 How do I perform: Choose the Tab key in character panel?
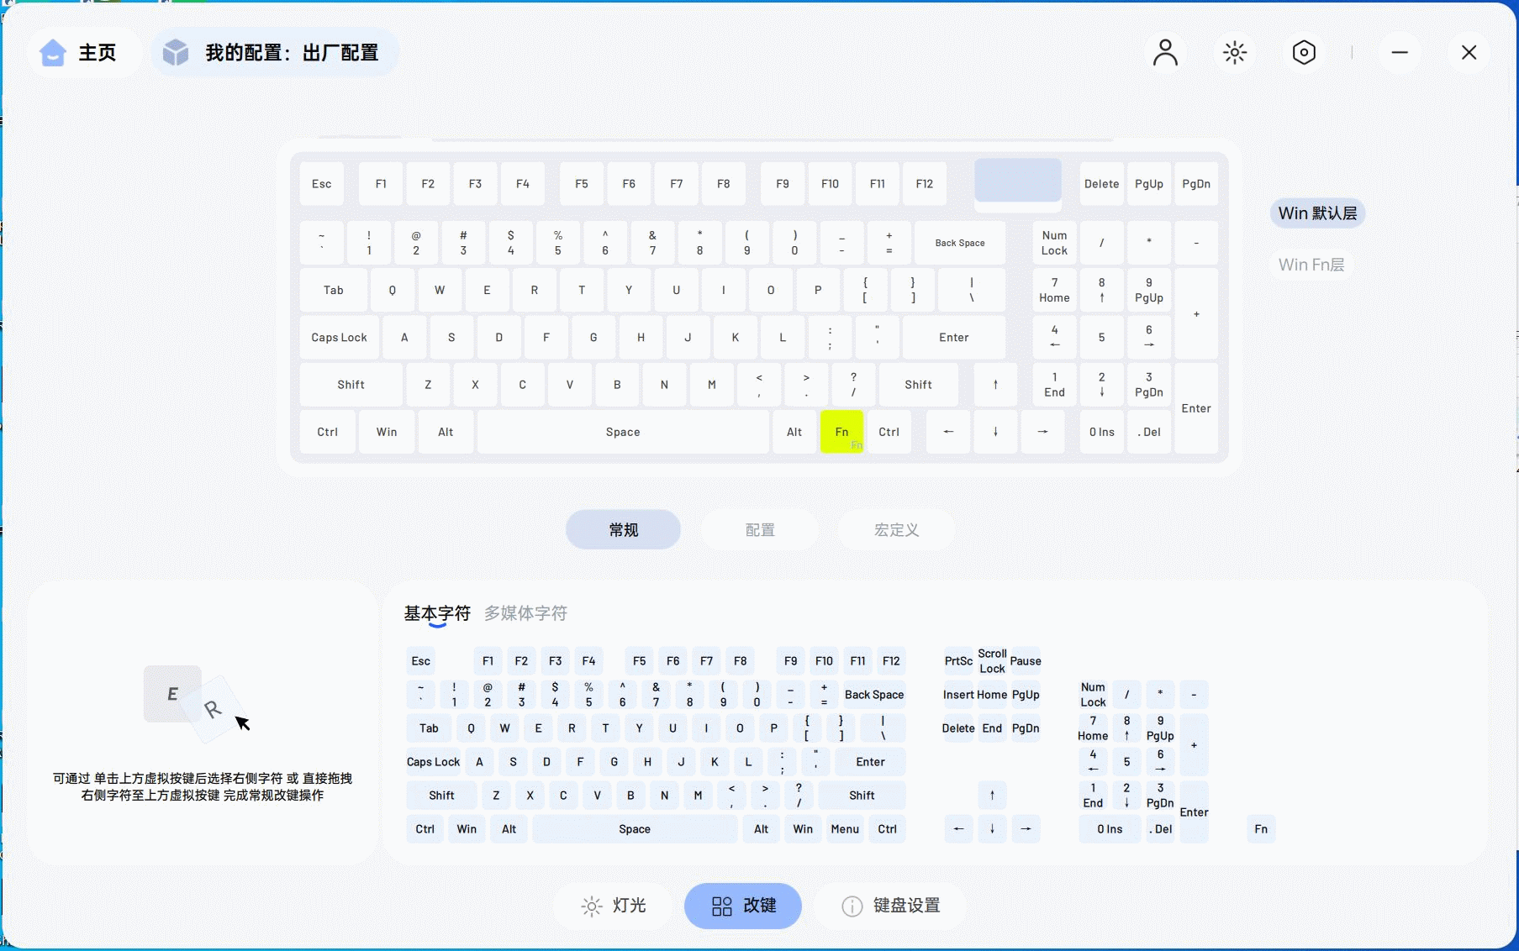pyautogui.click(x=429, y=728)
